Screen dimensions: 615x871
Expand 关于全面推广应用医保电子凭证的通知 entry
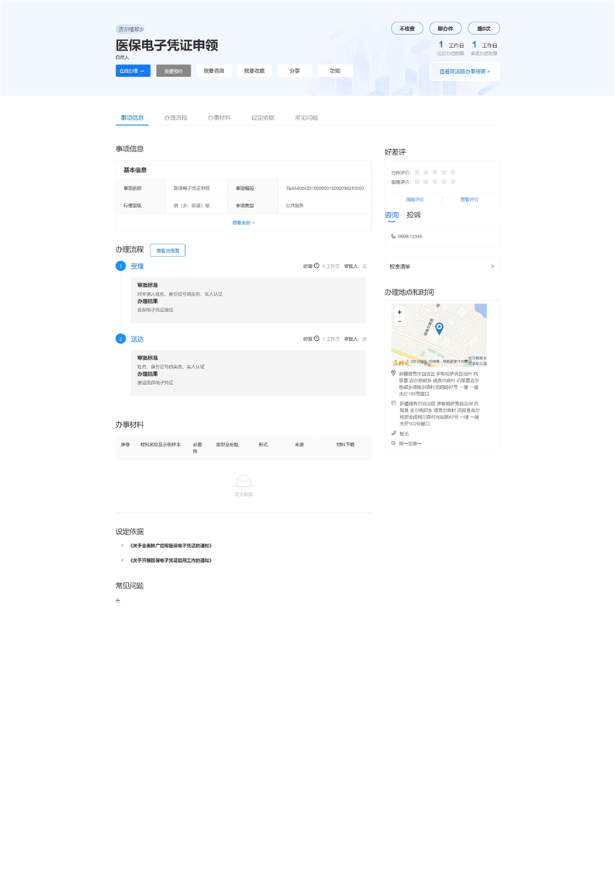pos(122,546)
